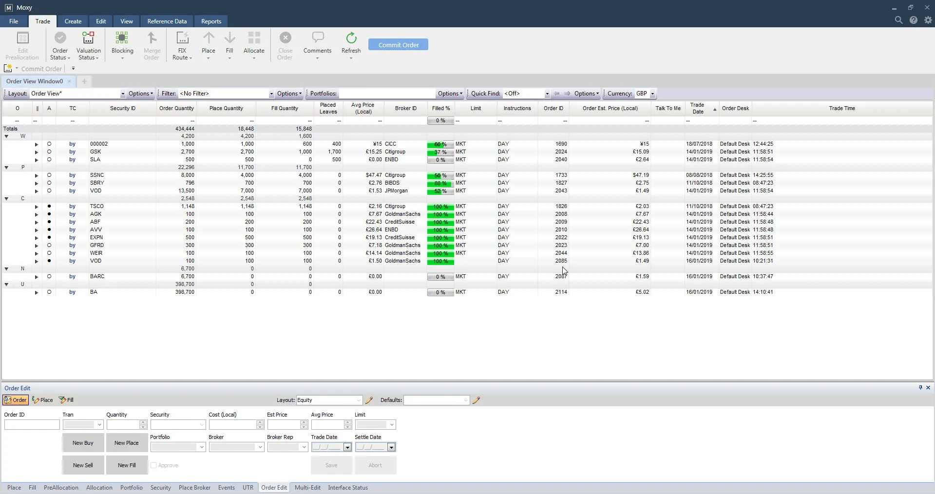935x494 pixels.
Task: Go to next Quick Find result arrow
Action: [567, 94]
